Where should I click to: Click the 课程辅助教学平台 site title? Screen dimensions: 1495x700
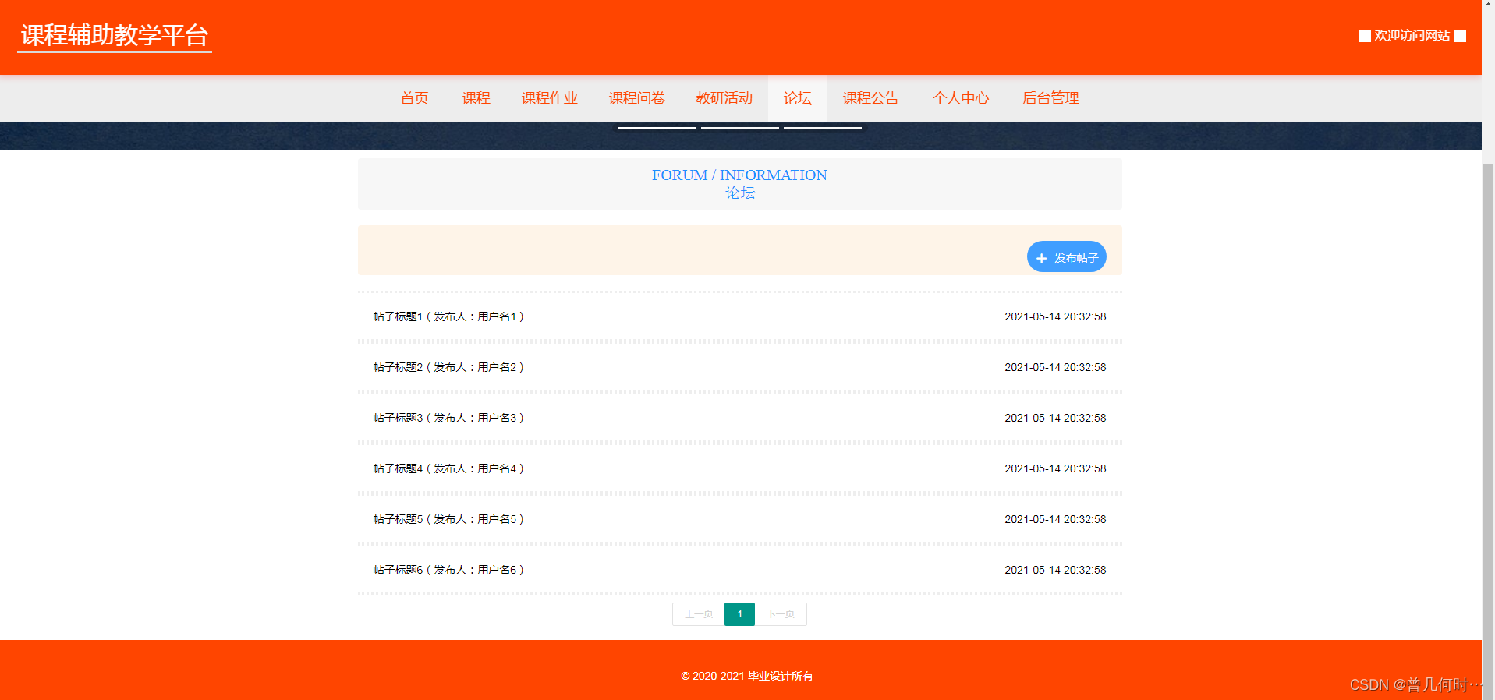(x=115, y=35)
